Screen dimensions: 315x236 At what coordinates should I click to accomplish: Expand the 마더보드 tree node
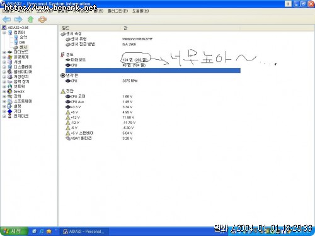click(x=4, y=52)
